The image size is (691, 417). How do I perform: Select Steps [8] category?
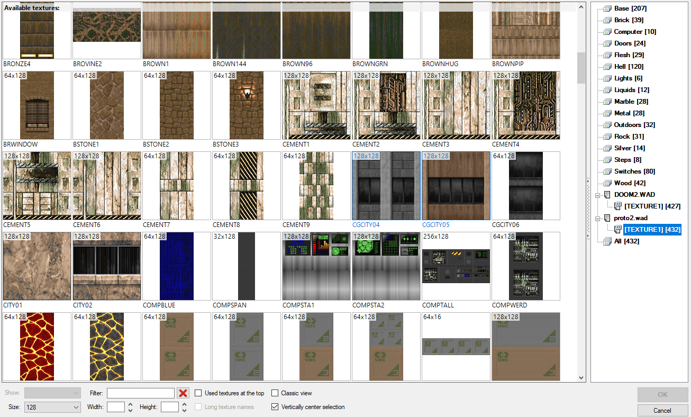coord(628,160)
